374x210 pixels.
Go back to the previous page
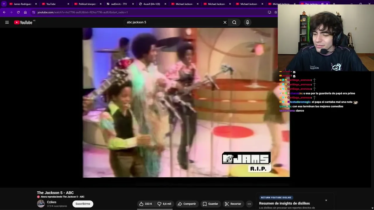[4, 12]
